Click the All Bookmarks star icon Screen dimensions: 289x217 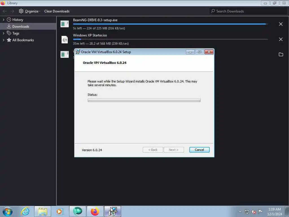(9, 40)
